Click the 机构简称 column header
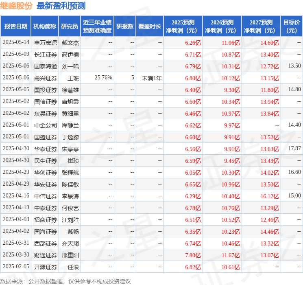Screen dimensions: 303x285 tap(45, 26)
